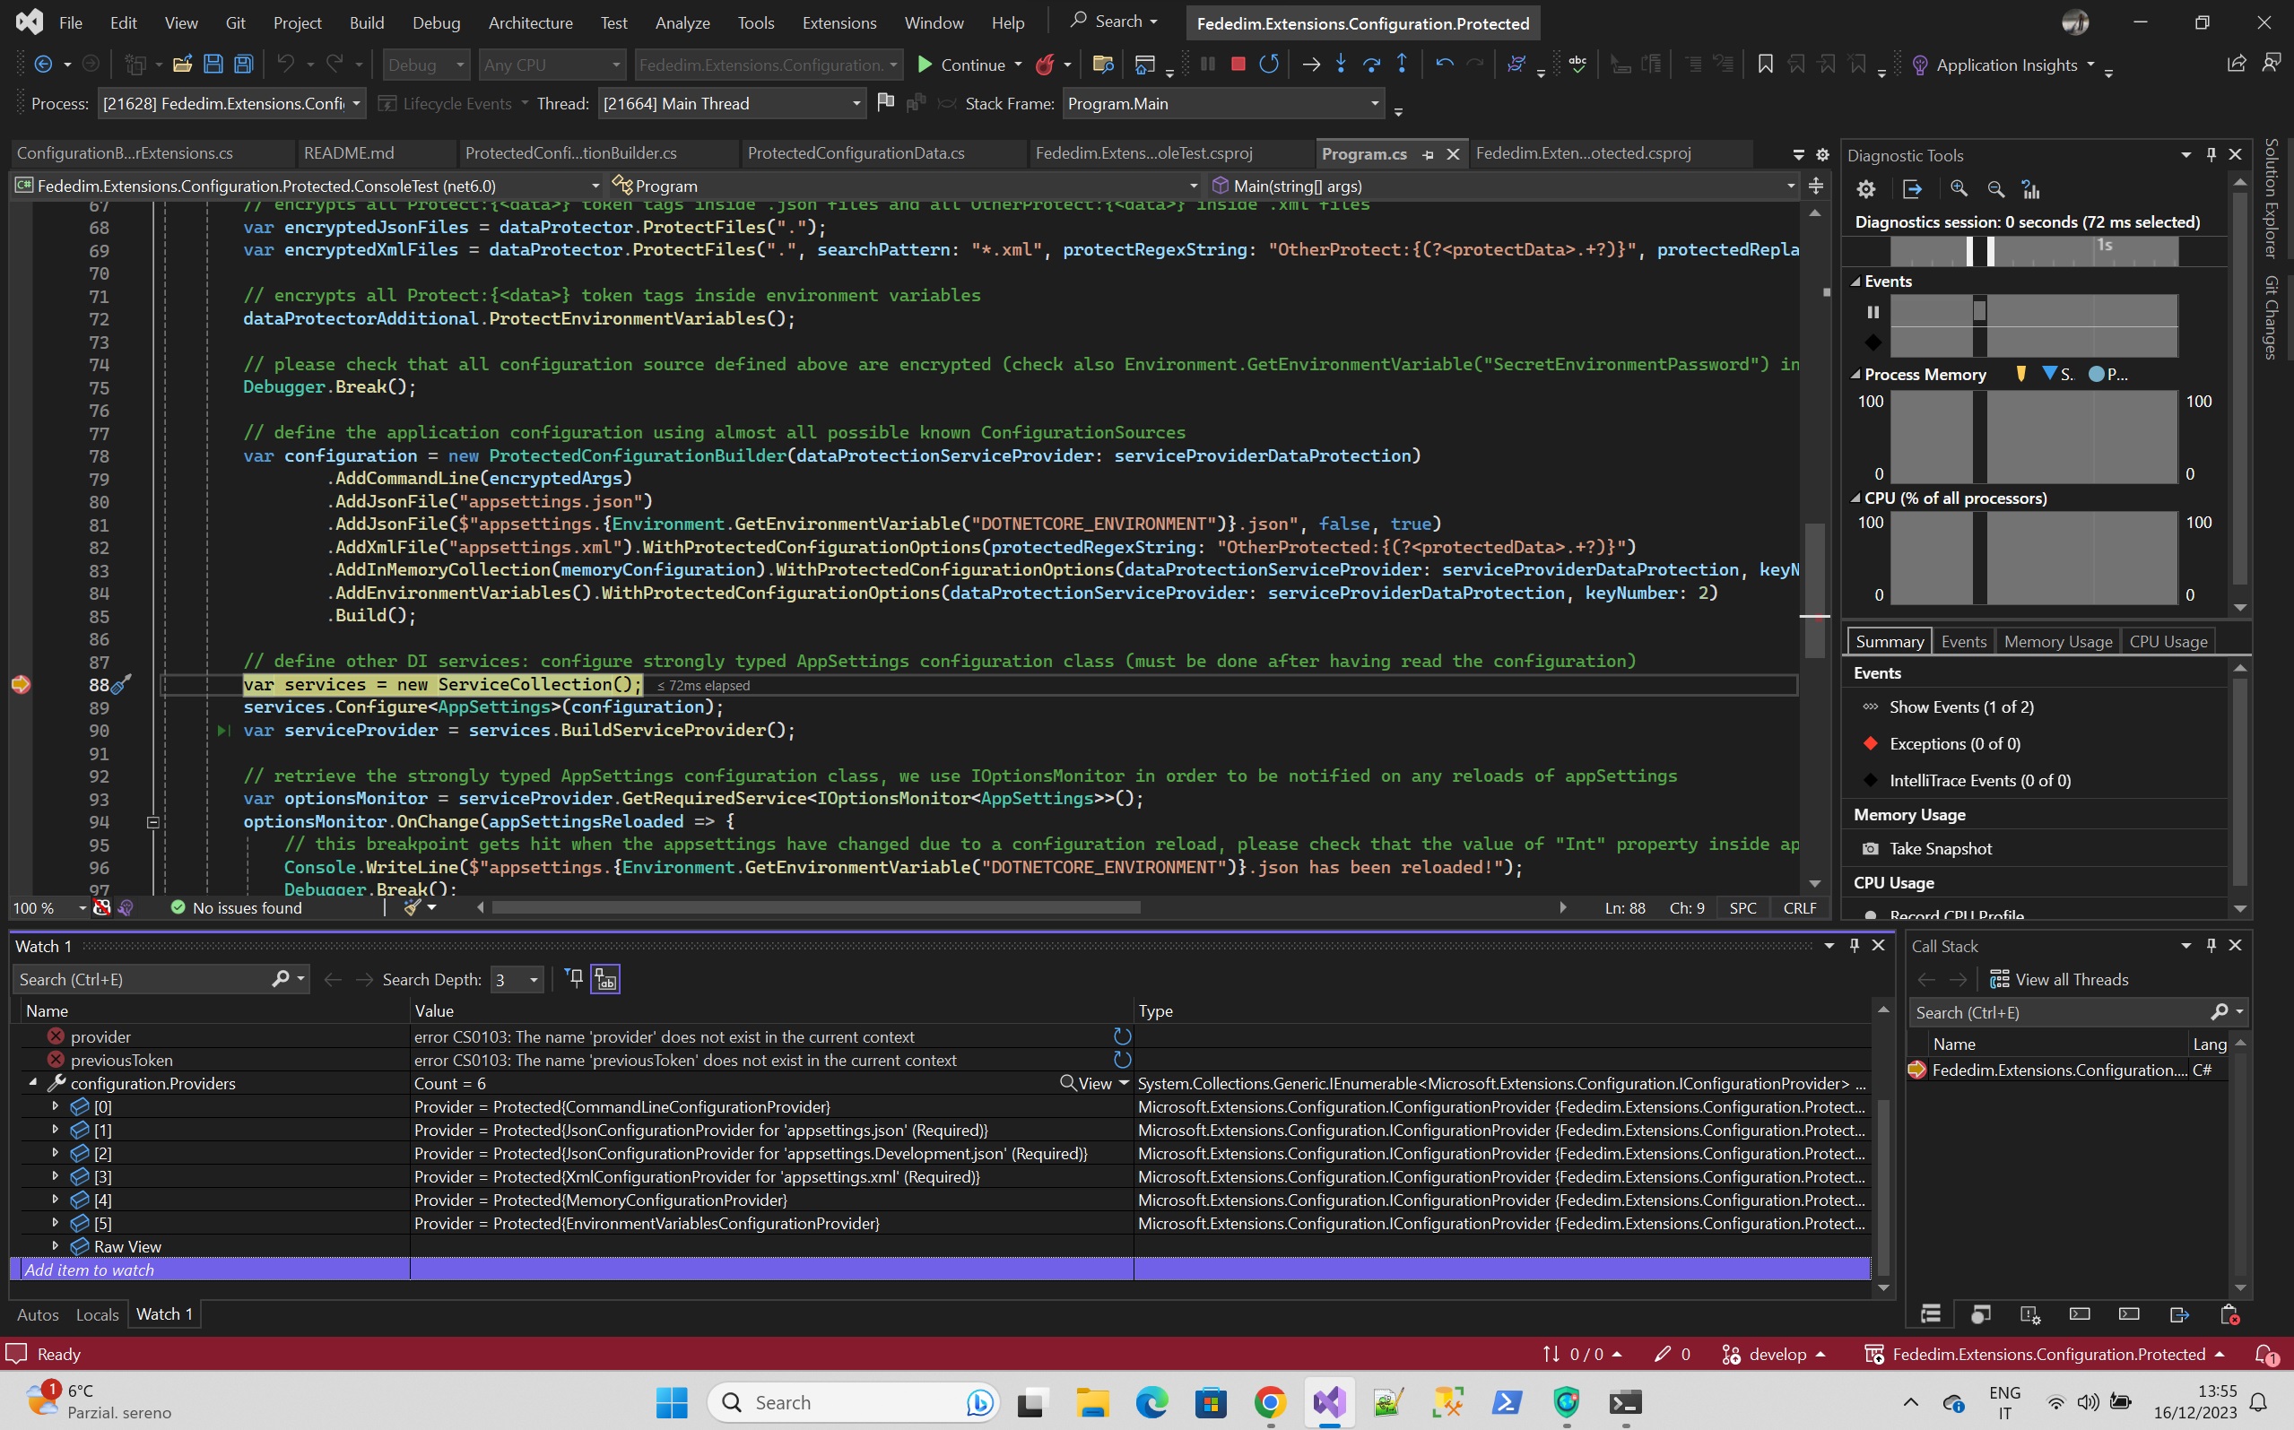Click Show Events (1 of 2)
Image resolution: width=2294 pixels, height=1430 pixels.
click(x=1961, y=706)
